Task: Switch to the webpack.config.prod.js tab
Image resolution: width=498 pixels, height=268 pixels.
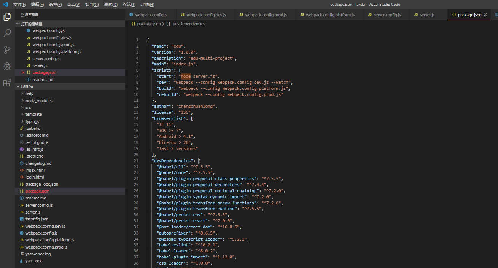Action: [266, 15]
